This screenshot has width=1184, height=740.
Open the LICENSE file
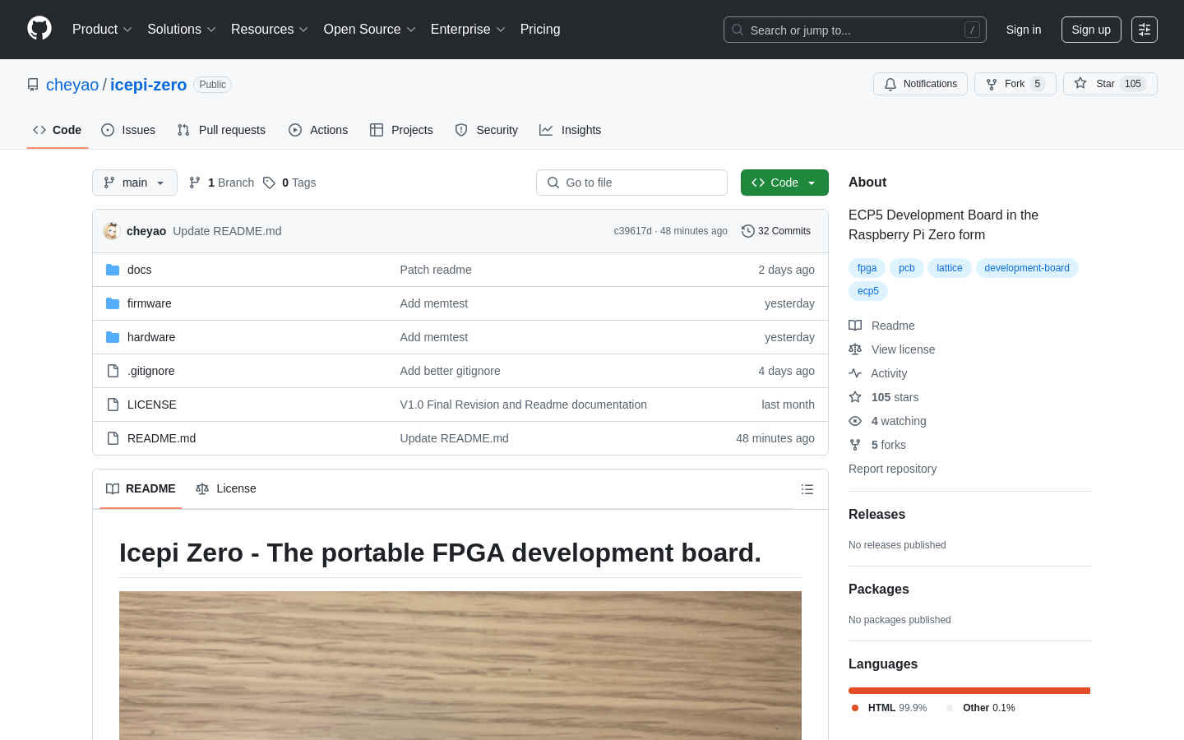coord(152,405)
